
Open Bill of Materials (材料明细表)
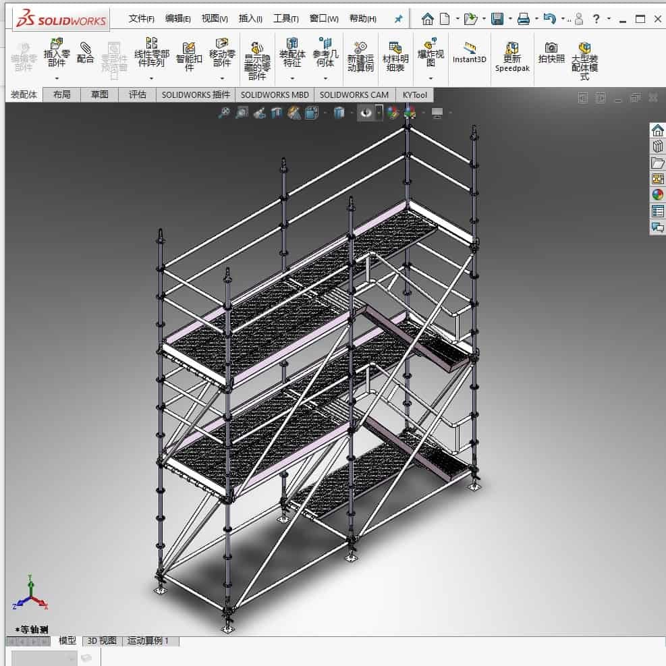395,57
